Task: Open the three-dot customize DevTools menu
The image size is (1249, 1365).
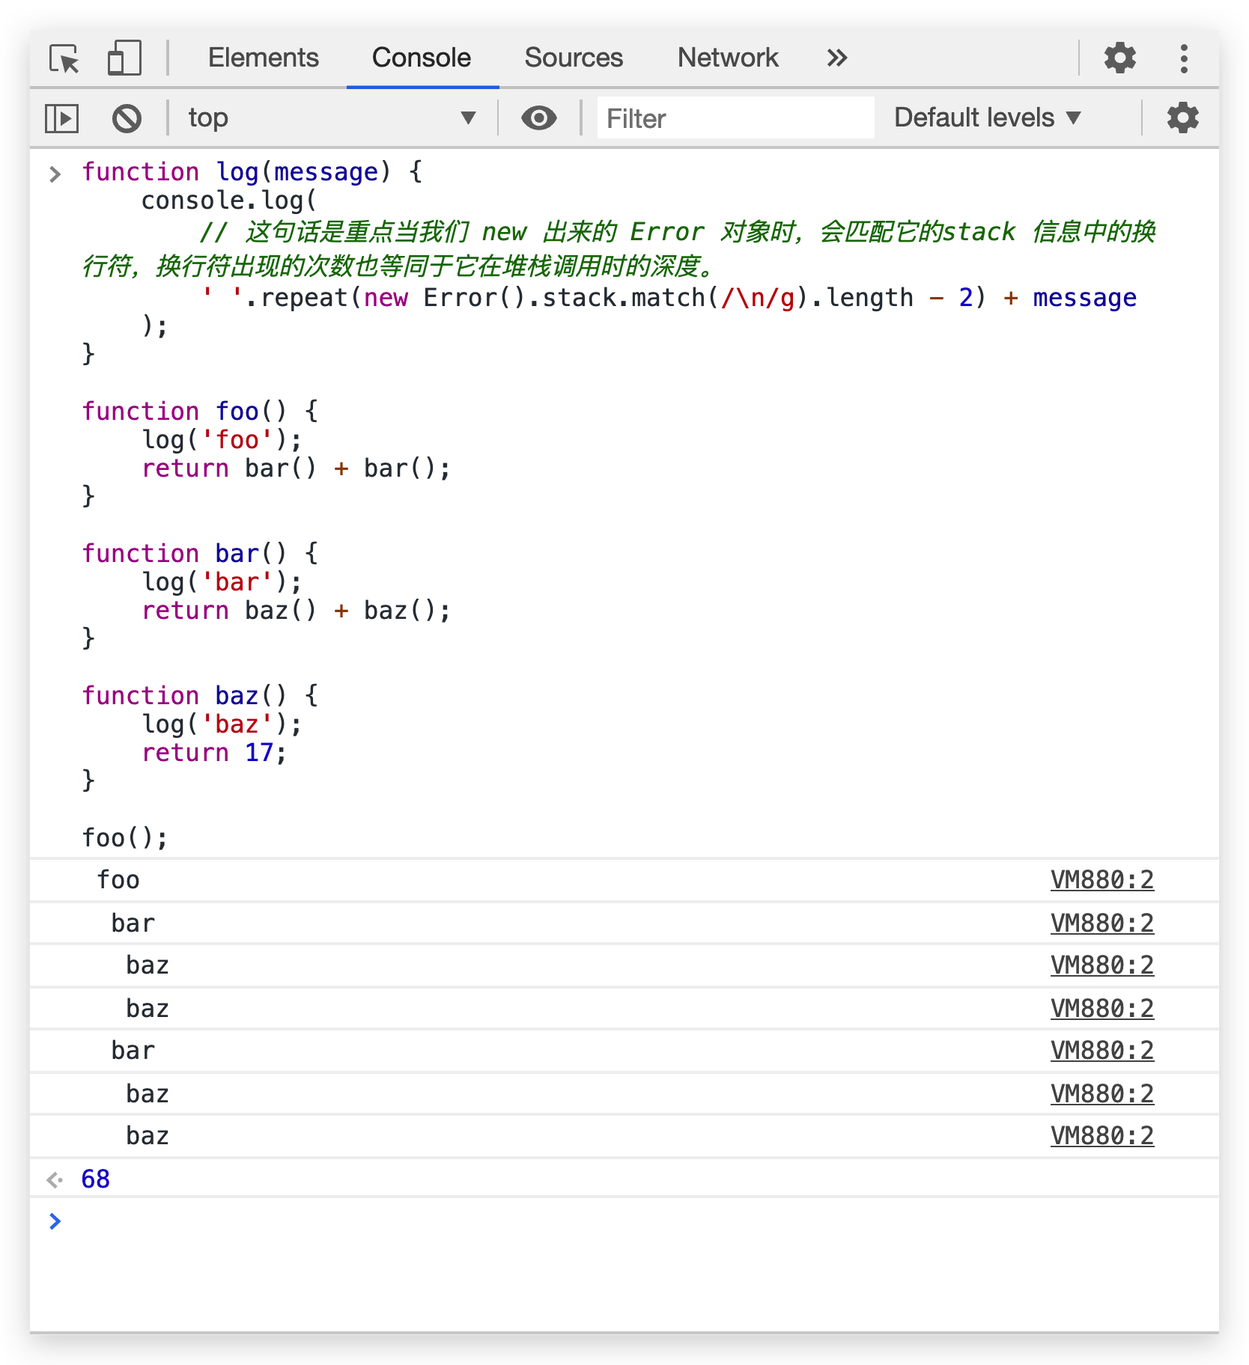Action: tap(1183, 58)
